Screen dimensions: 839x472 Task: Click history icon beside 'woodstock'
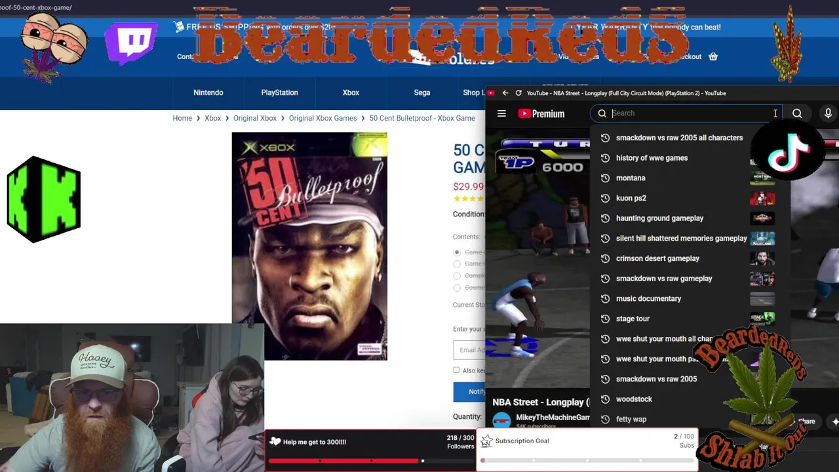[605, 399]
